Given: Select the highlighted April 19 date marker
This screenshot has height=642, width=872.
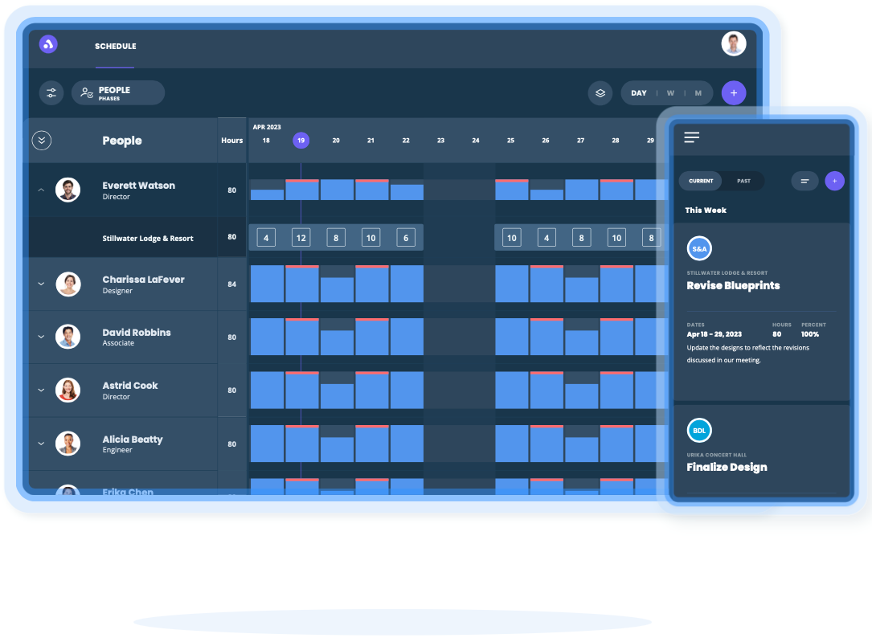Looking at the screenshot, I should pyautogui.click(x=301, y=140).
